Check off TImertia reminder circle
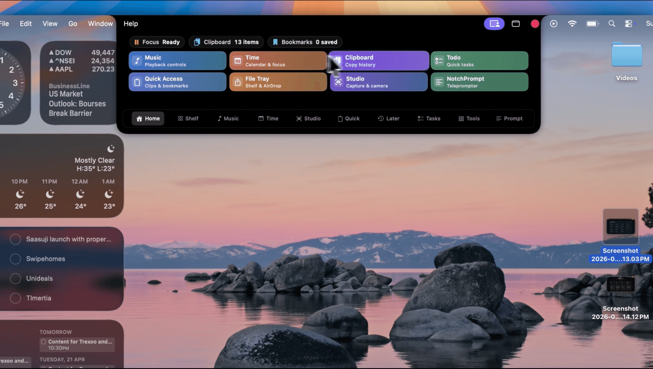 (x=15, y=298)
